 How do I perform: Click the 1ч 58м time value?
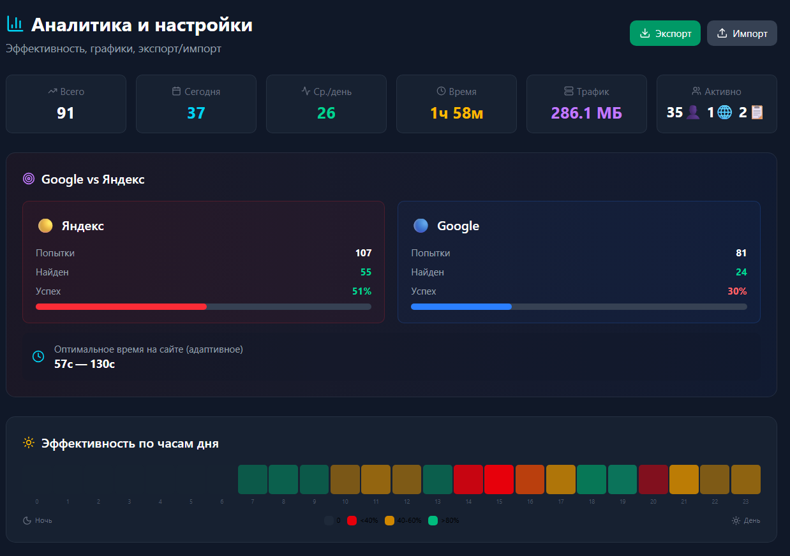[x=456, y=113]
